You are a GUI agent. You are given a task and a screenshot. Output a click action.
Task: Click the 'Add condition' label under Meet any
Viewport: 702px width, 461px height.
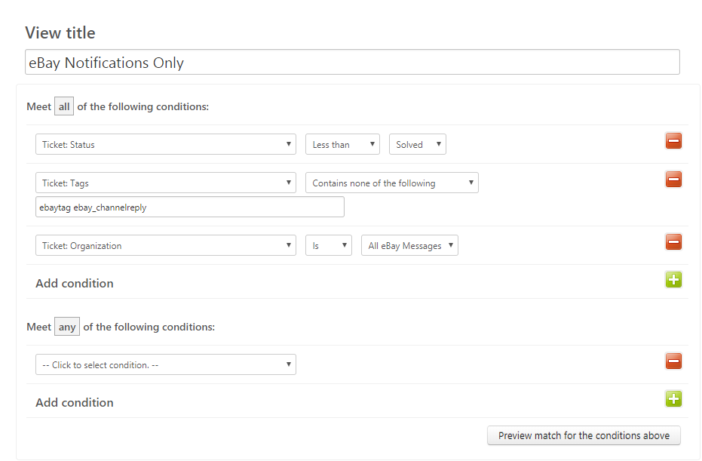(x=75, y=403)
